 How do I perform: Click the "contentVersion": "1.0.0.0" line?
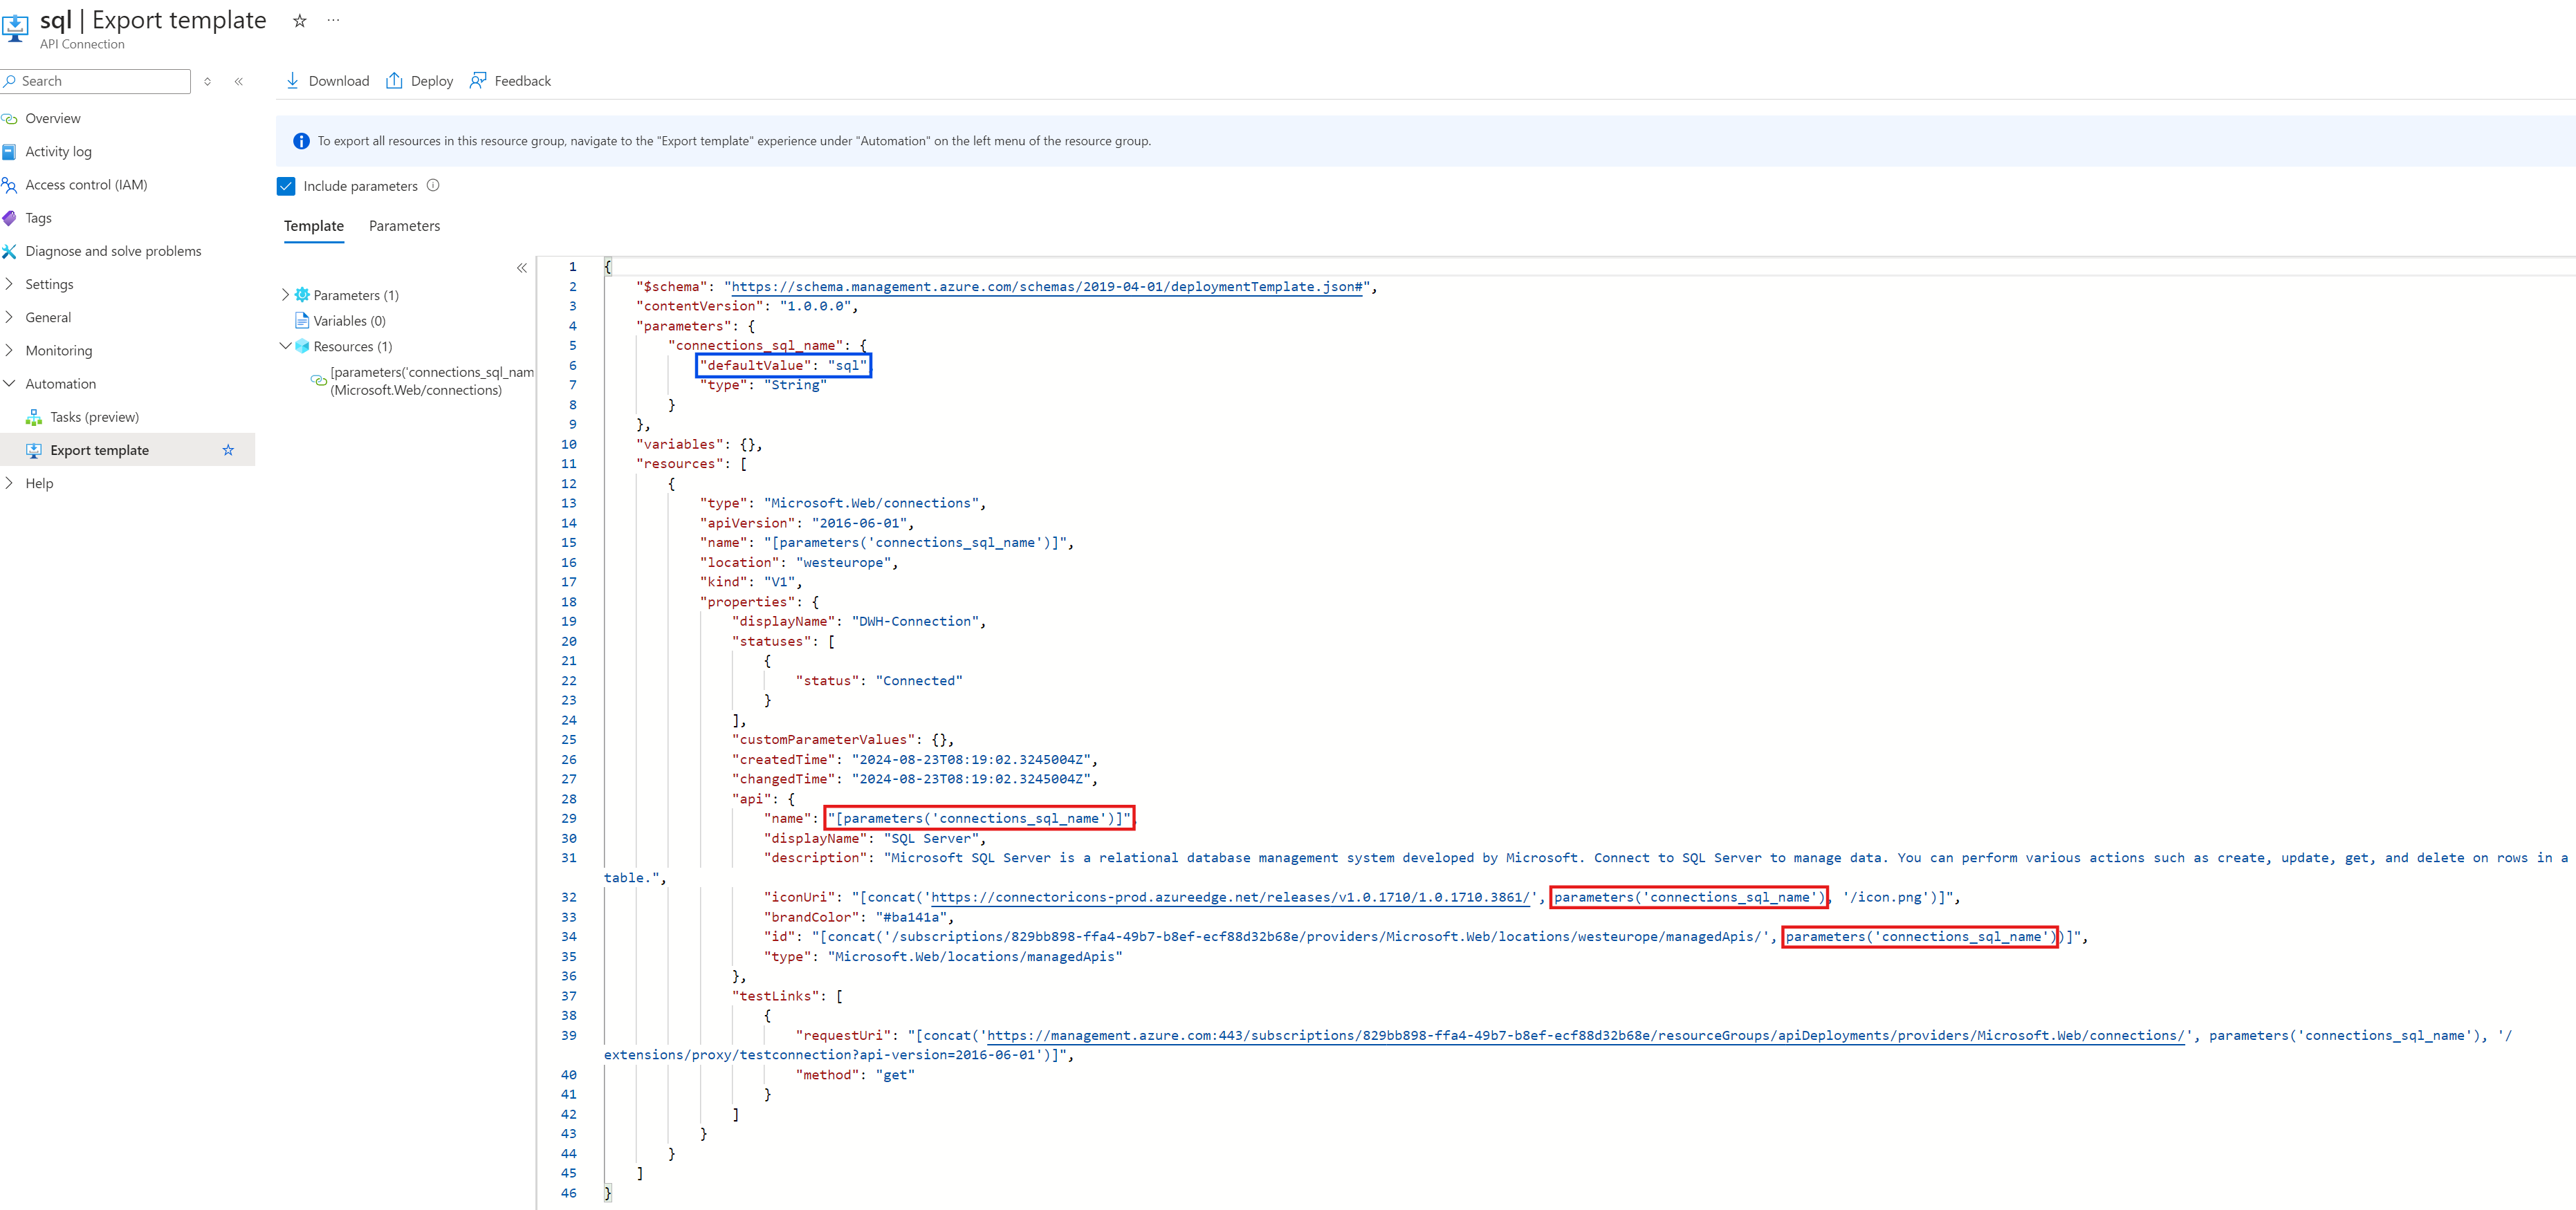747,306
